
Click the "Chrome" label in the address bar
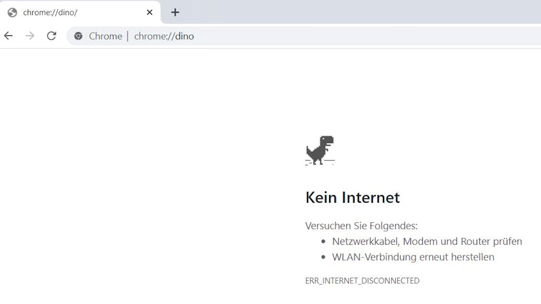(106, 36)
